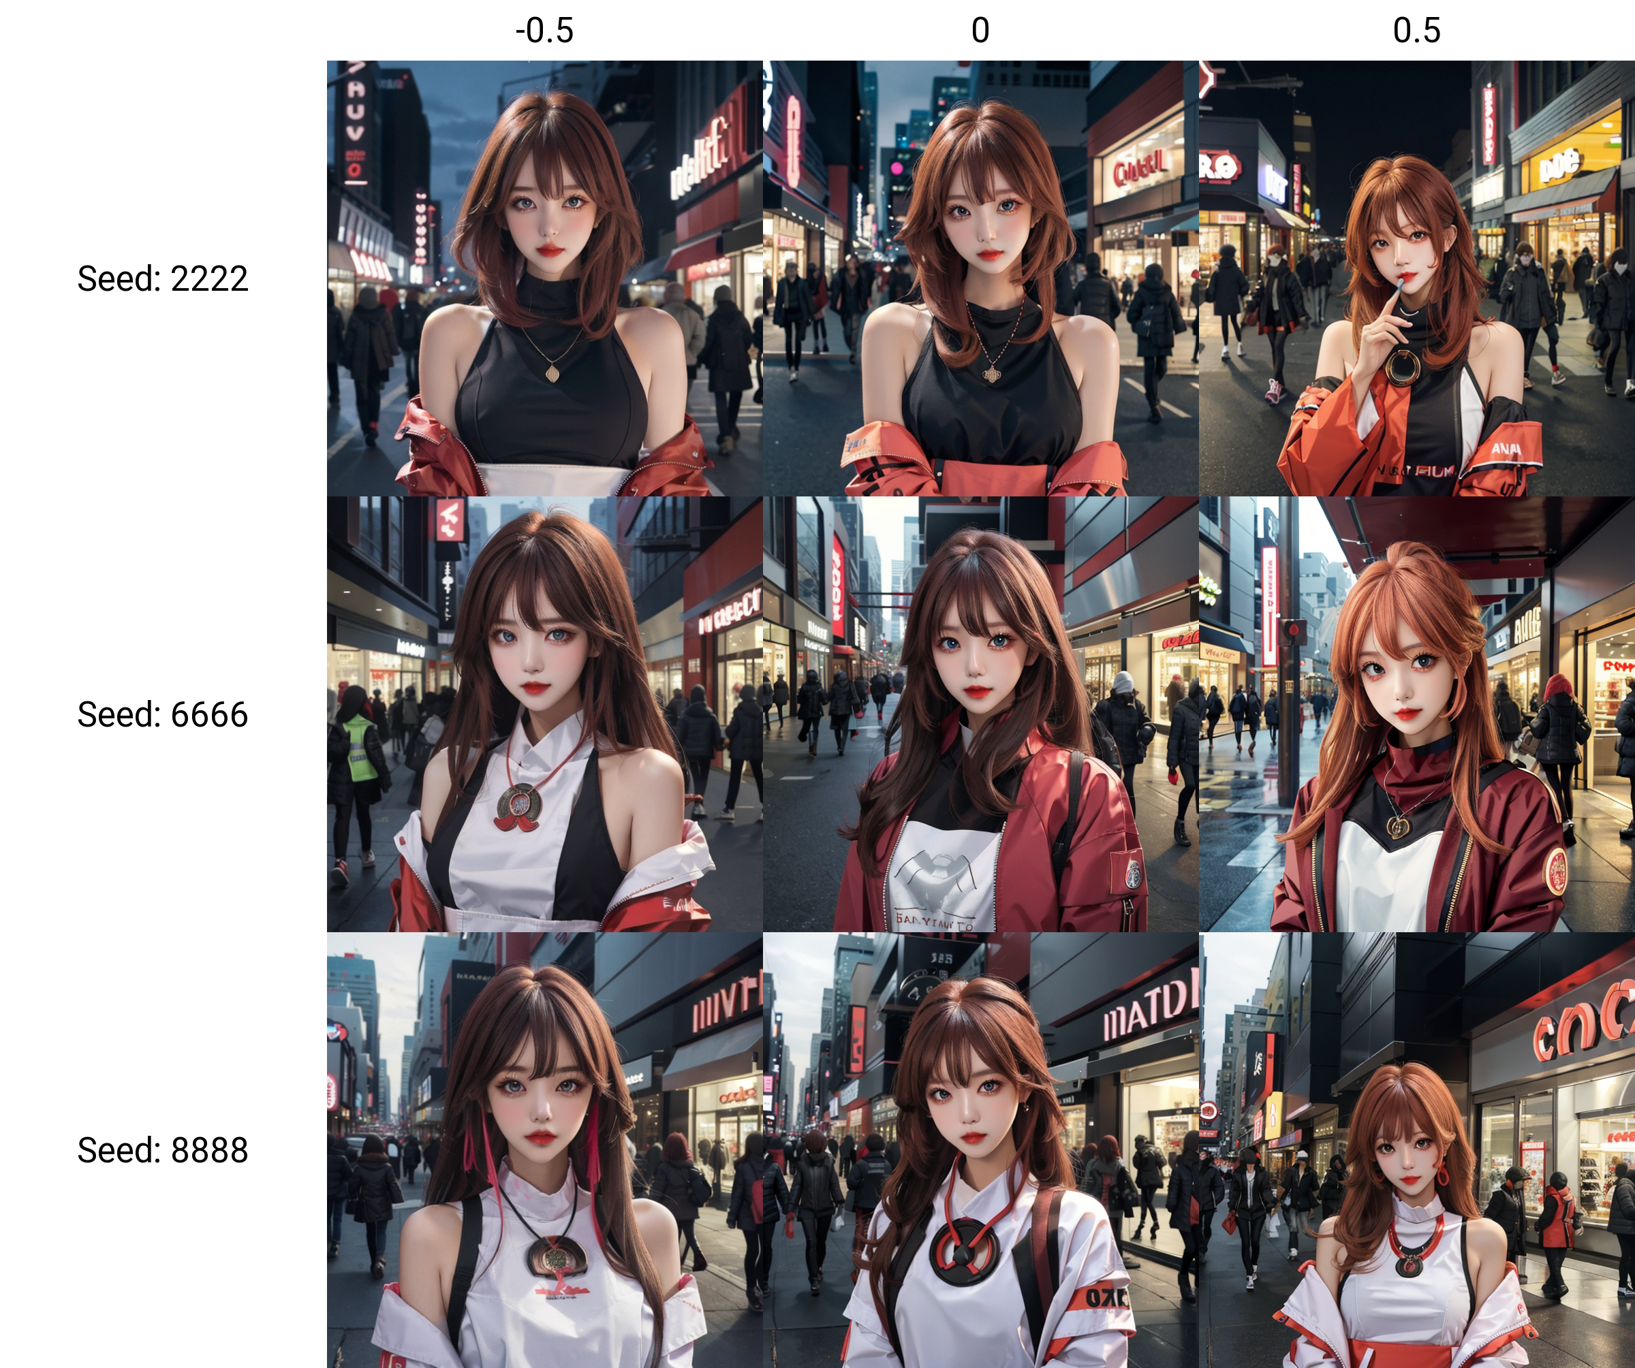Select the Seed 6666 image at weight -0.5
Image resolution: width=1635 pixels, height=1368 pixels.
pyautogui.click(x=544, y=714)
